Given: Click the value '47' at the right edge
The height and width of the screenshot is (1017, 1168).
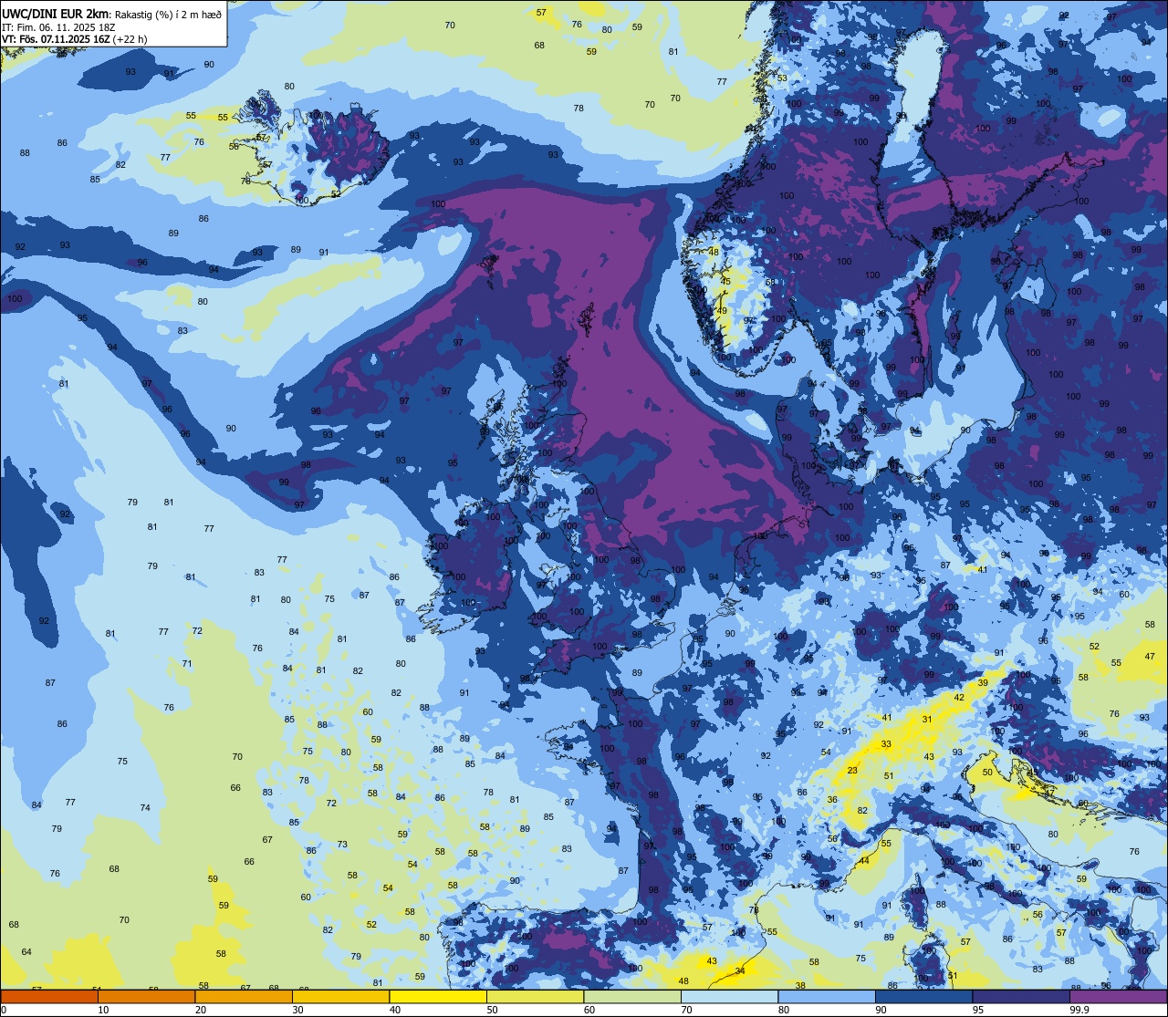Looking at the screenshot, I should [x=1150, y=657].
